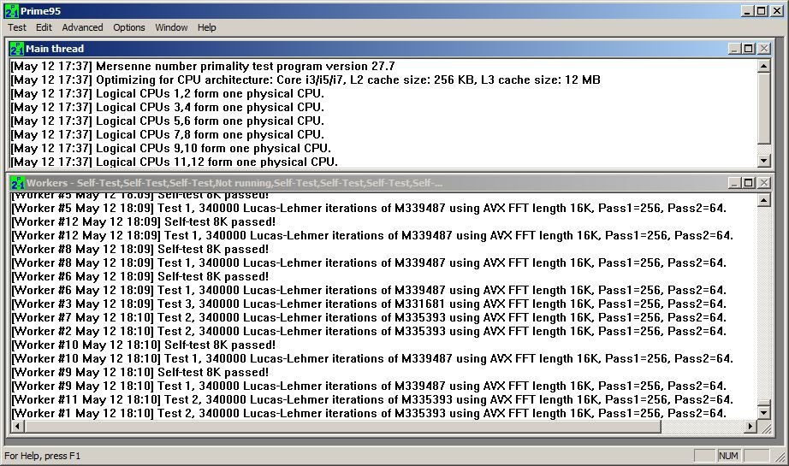Click Worker #12 Test 1 M339487 line
Viewport: 789px width, 466px height.
(x=372, y=235)
